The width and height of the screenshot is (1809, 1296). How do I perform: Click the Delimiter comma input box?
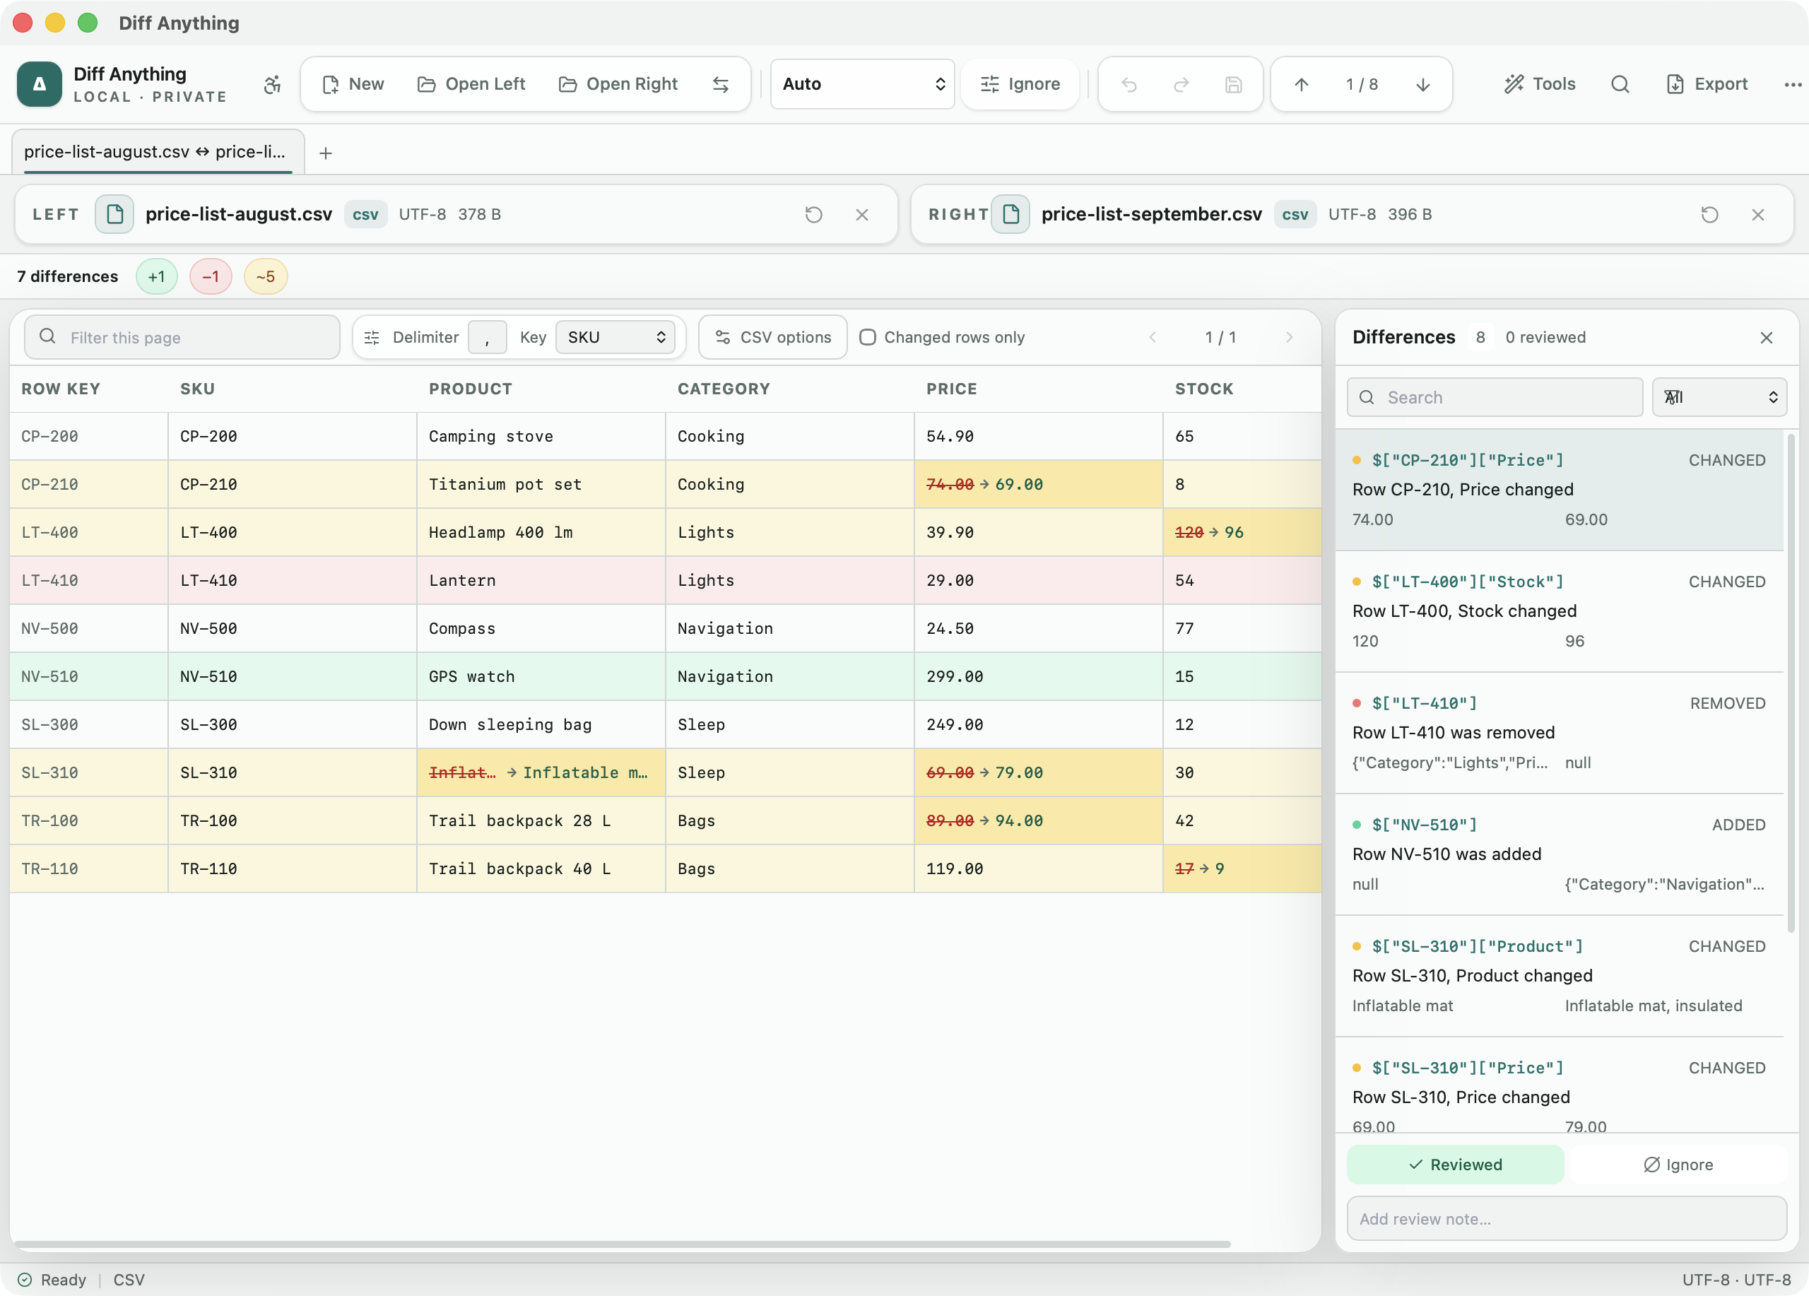pos(487,337)
